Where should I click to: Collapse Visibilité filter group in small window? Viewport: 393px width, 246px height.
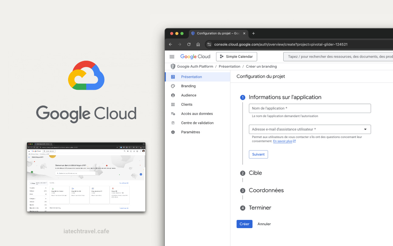click(46, 188)
